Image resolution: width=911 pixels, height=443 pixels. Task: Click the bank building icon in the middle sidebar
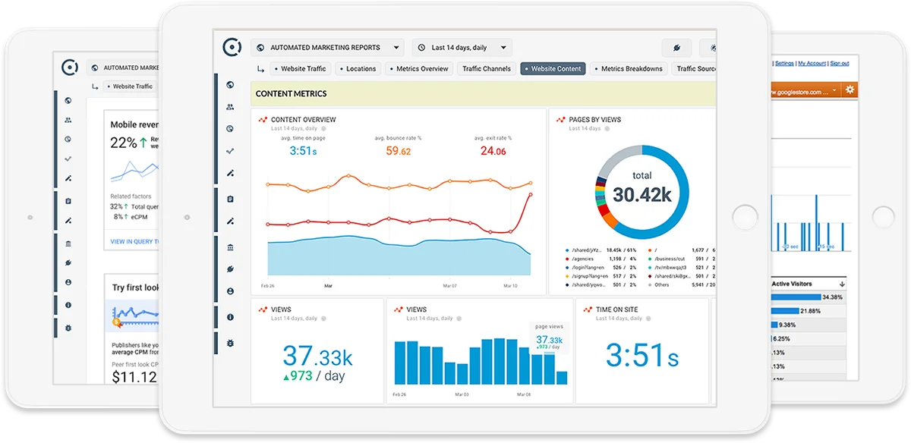(x=230, y=247)
